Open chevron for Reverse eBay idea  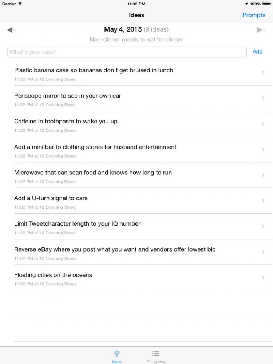click(263, 252)
